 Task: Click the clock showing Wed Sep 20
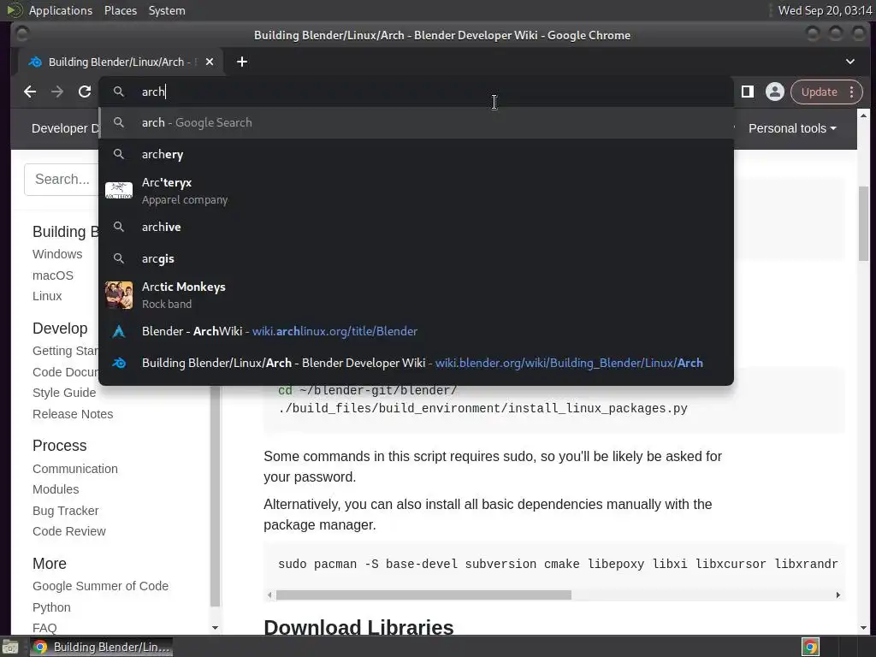(826, 10)
